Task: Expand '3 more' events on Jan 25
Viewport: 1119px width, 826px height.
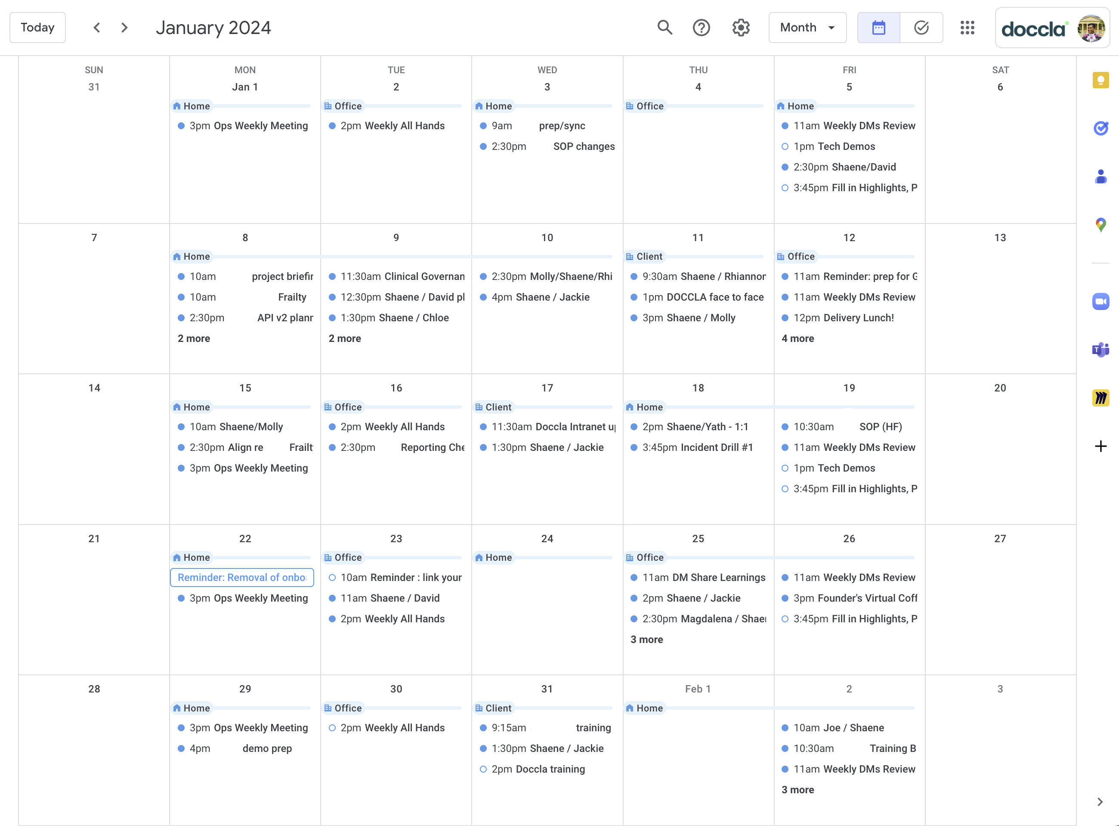Action: [x=646, y=640]
